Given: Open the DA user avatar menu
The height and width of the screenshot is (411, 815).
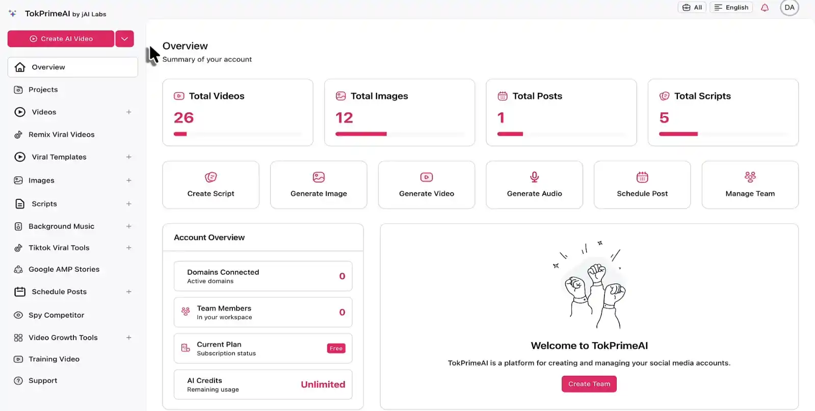Looking at the screenshot, I should pyautogui.click(x=789, y=8).
